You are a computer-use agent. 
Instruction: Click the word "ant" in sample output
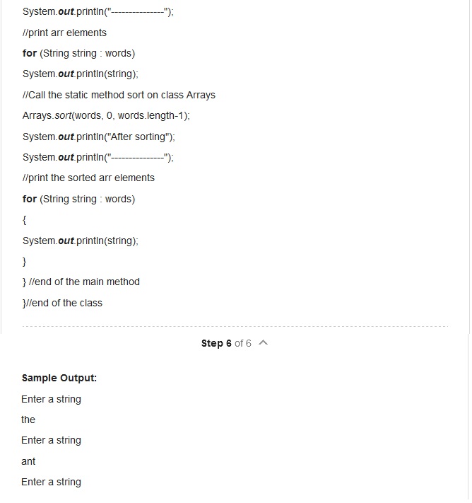(x=28, y=461)
